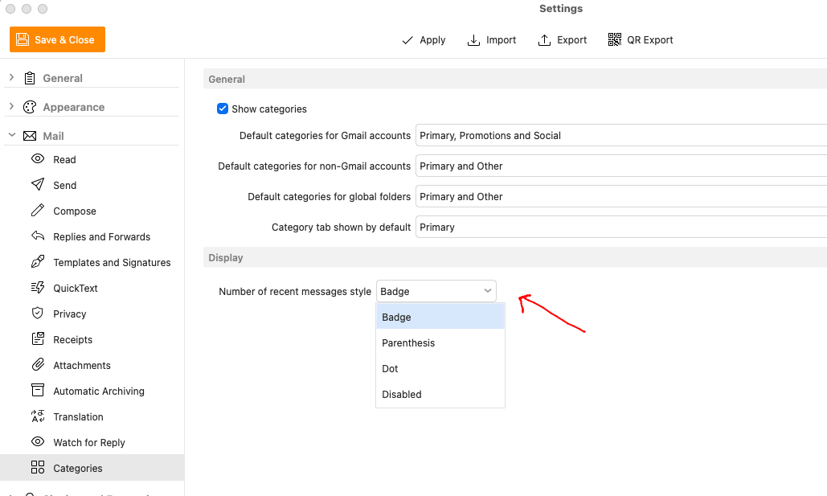Screen dimensions: 827x496
Task: Uncheck the Show categories checkbox
Action: pos(223,109)
